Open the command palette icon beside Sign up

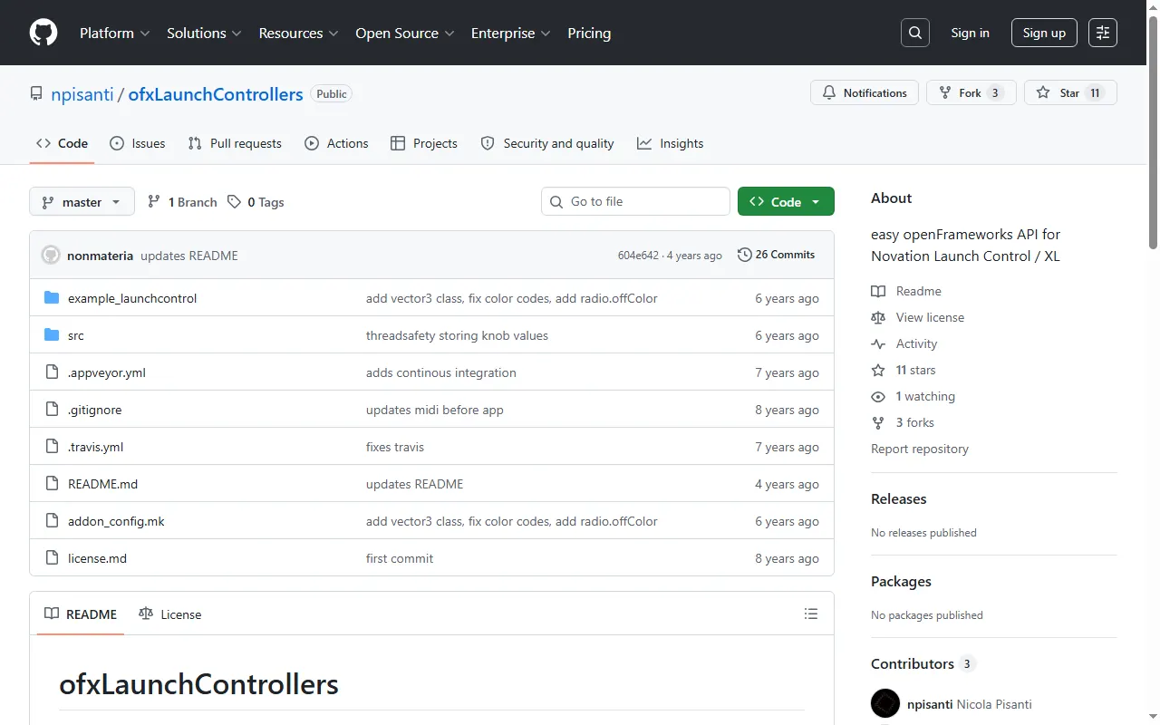1103,33
